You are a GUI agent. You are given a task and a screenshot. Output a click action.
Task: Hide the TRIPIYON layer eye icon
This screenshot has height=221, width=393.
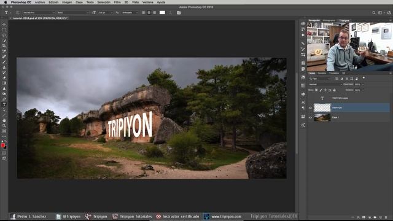310,108
